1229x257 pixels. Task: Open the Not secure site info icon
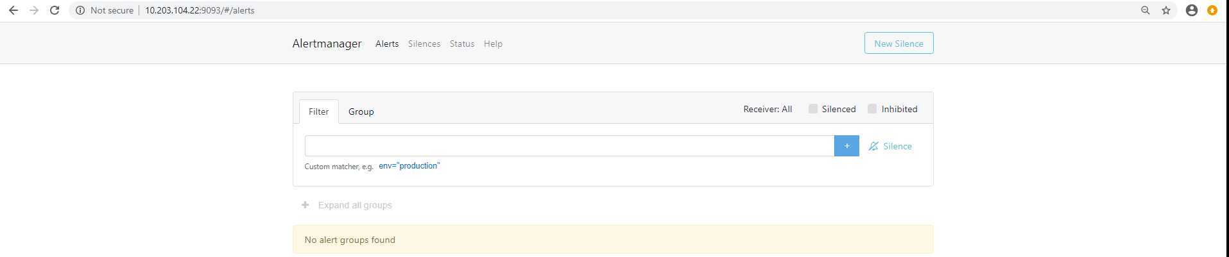click(80, 10)
